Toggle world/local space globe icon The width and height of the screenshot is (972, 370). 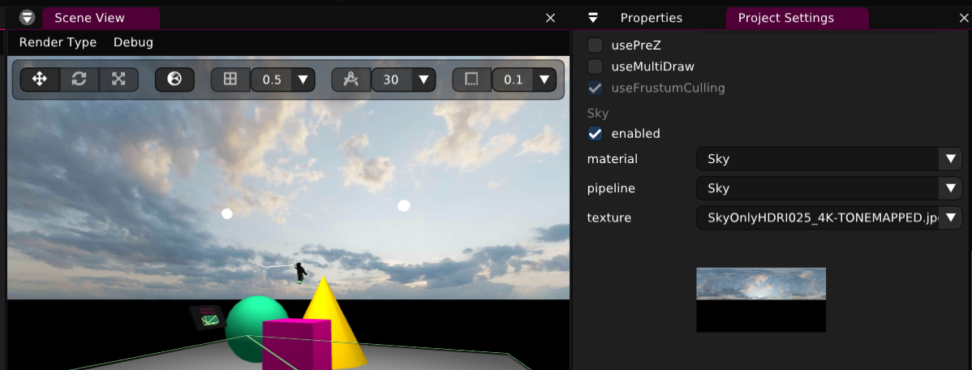(174, 79)
